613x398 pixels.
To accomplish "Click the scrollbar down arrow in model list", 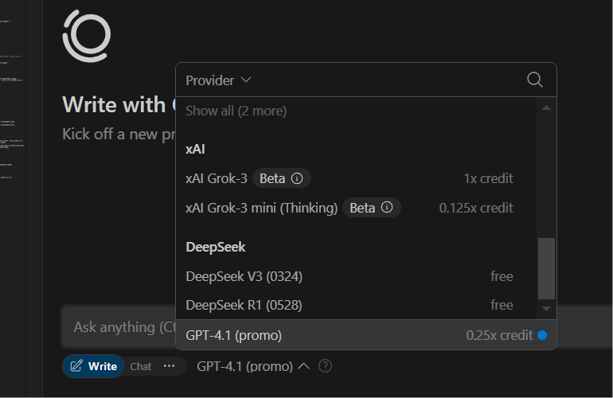I will [546, 308].
